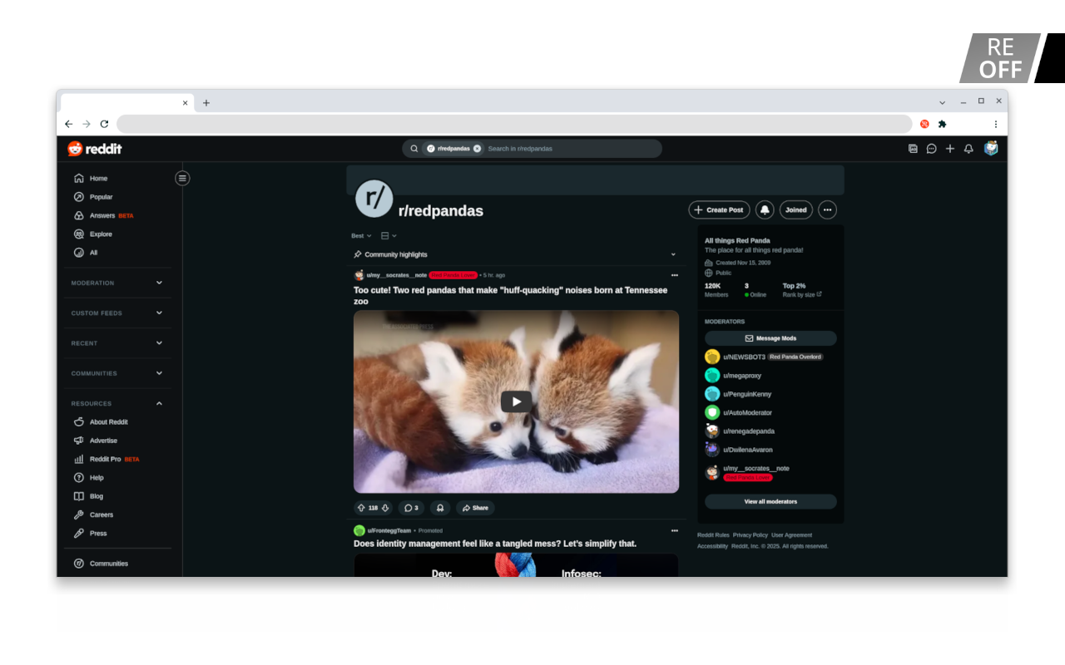Open your avatar profile menu
The height and width of the screenshot is (665, 1065).
(x=990, y=148)
